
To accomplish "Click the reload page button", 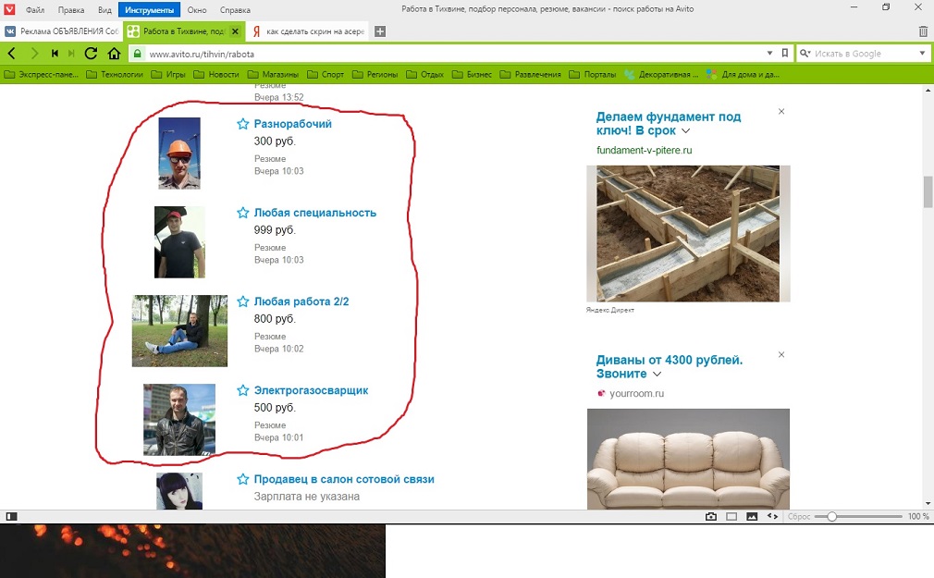I will point(91,54).
